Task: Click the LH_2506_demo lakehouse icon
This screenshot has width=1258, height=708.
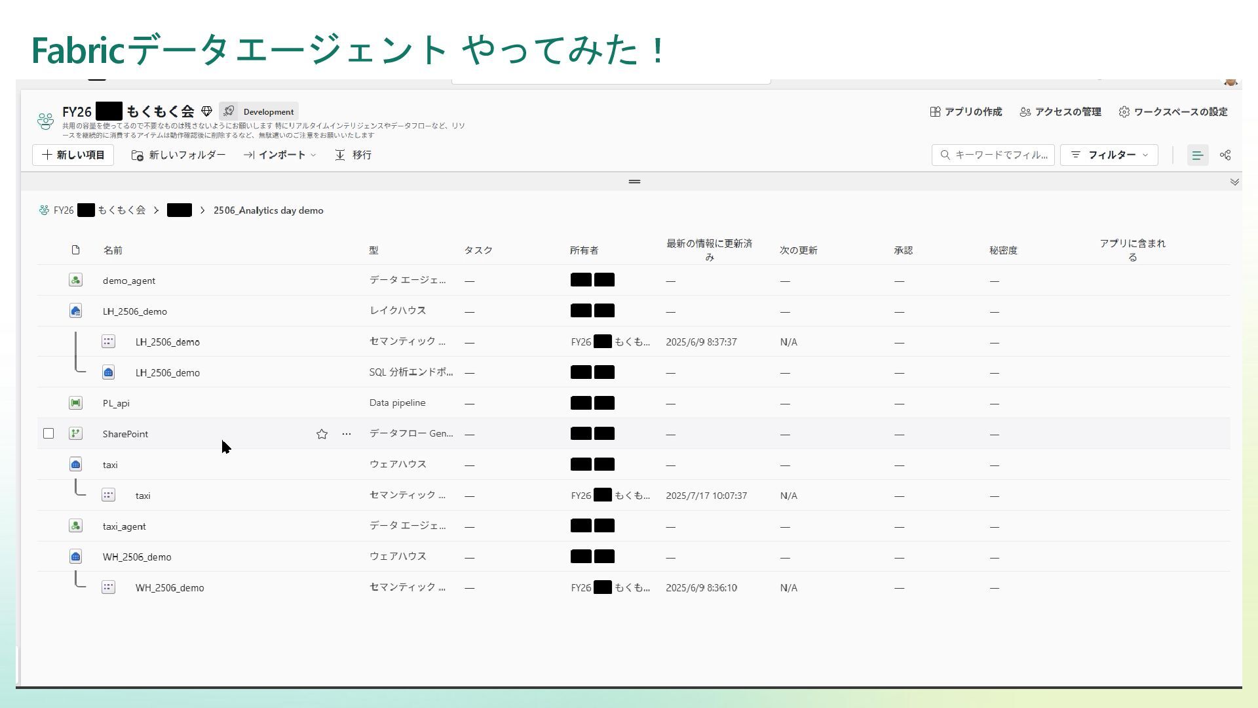Action: (x=75, y=311)
